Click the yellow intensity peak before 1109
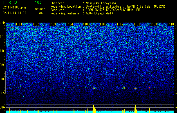The height and width of the screenshot is (113, 177). (x=149, y=110)
